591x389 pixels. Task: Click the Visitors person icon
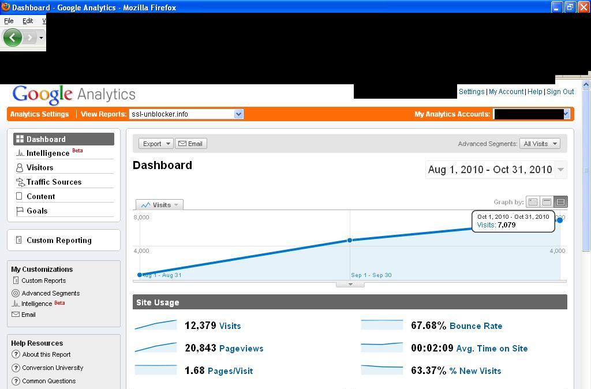point(20,167)
